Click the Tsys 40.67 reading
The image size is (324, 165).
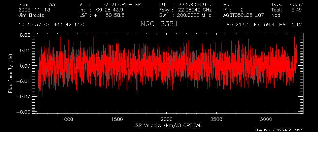(287, 4)
